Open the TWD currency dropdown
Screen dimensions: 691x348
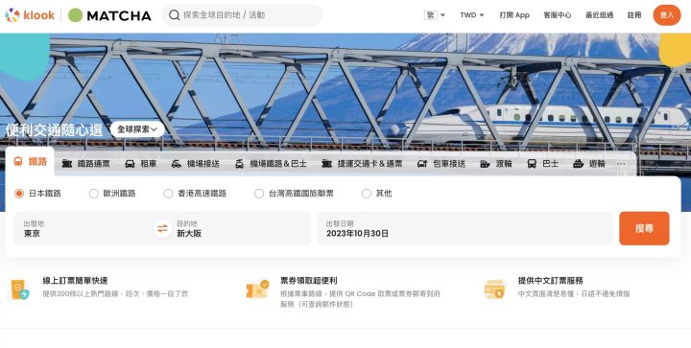[472, 15]
